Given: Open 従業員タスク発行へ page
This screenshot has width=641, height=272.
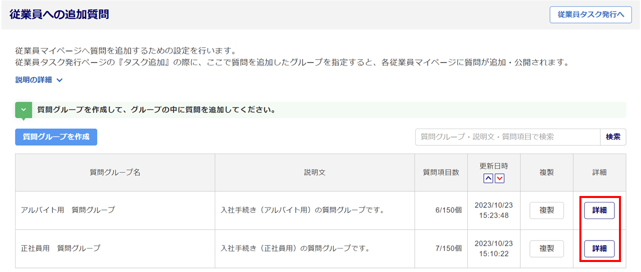Looking at the screenshot, I should [x=590, y=14].
